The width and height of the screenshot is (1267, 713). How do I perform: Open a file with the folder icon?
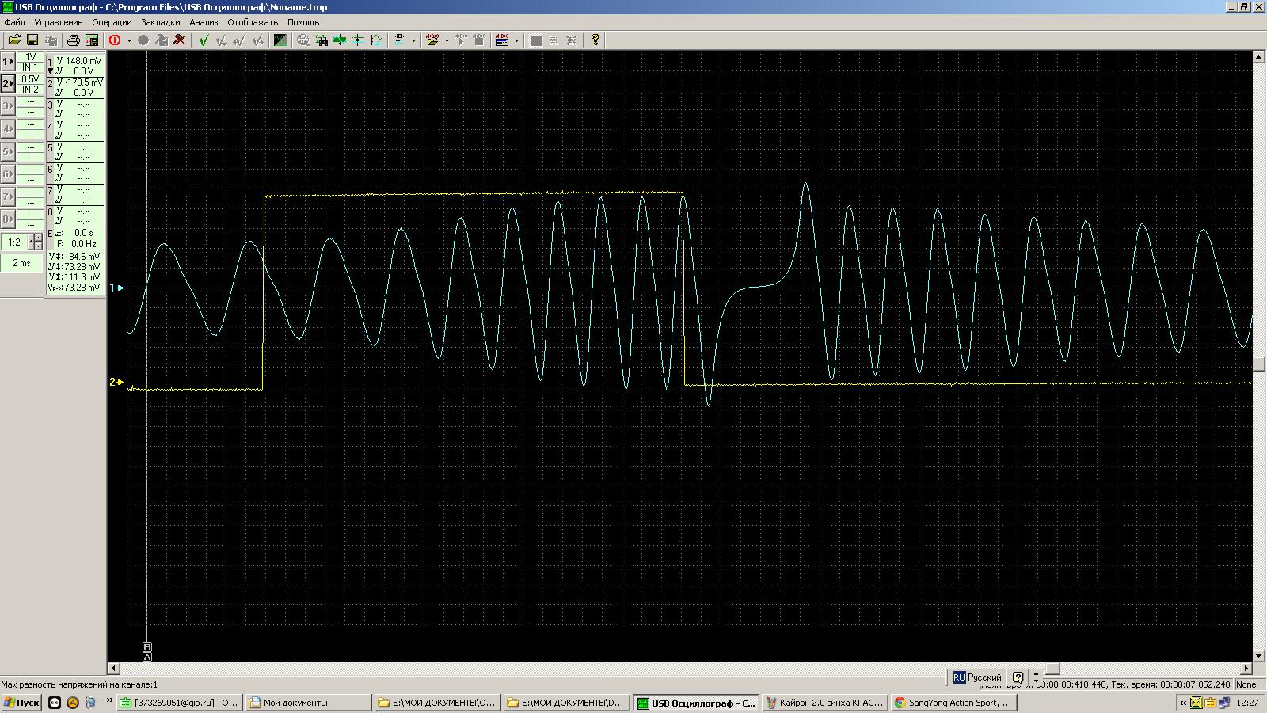click(14, 40)
